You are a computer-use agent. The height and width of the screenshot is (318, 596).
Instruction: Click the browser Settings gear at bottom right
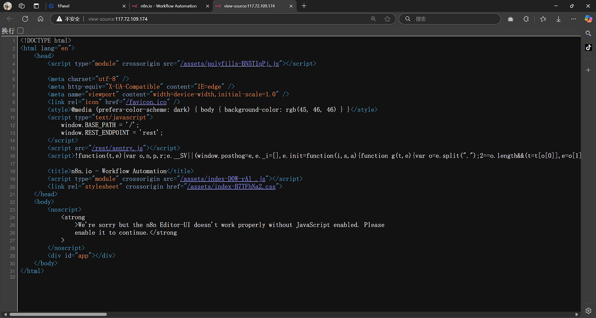(x=588, y=311)
